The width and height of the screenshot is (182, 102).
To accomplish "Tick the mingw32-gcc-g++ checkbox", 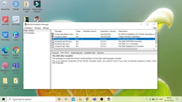I will pos(53,44).
